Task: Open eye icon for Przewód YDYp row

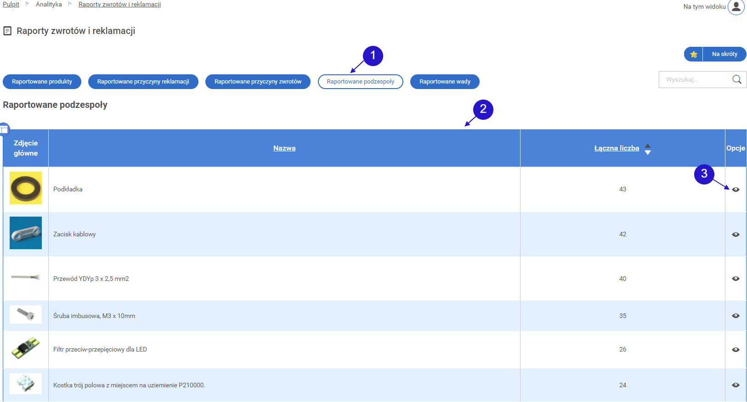Action: point(736,279)
